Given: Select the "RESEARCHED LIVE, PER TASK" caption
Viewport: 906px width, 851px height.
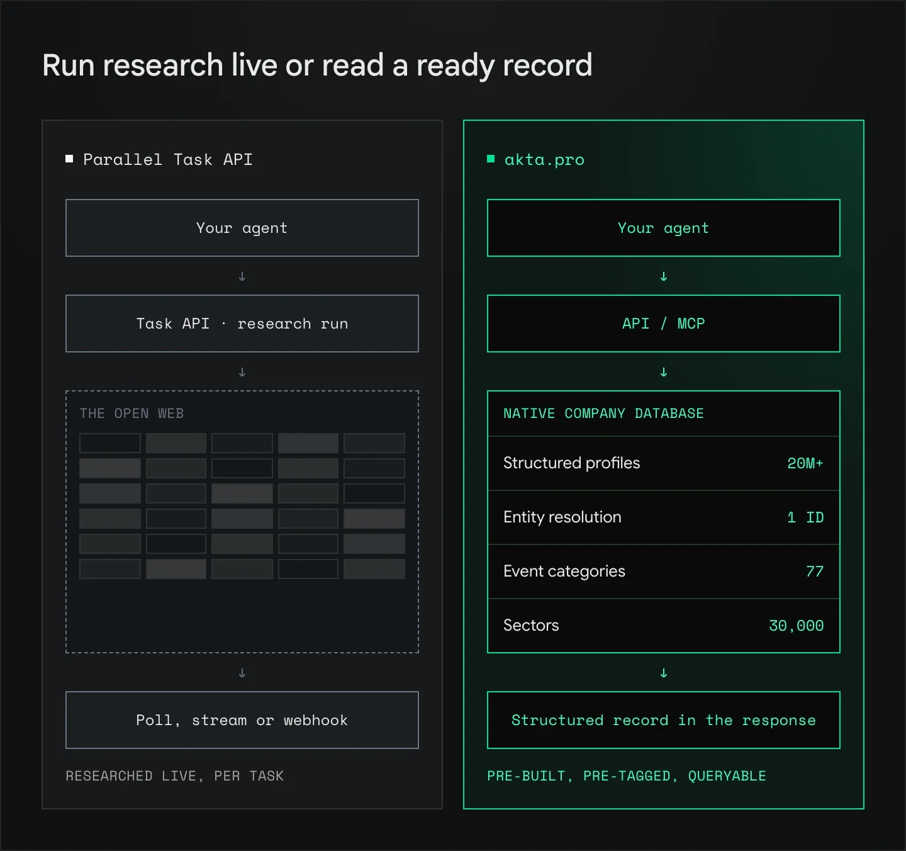Looking at the screenshot, I should (x=175, y=776).
